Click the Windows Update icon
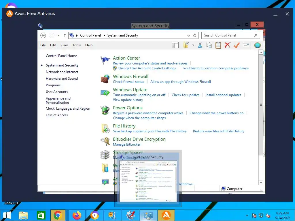This screenshot has height=221, width=295. (x=105, y=92)
